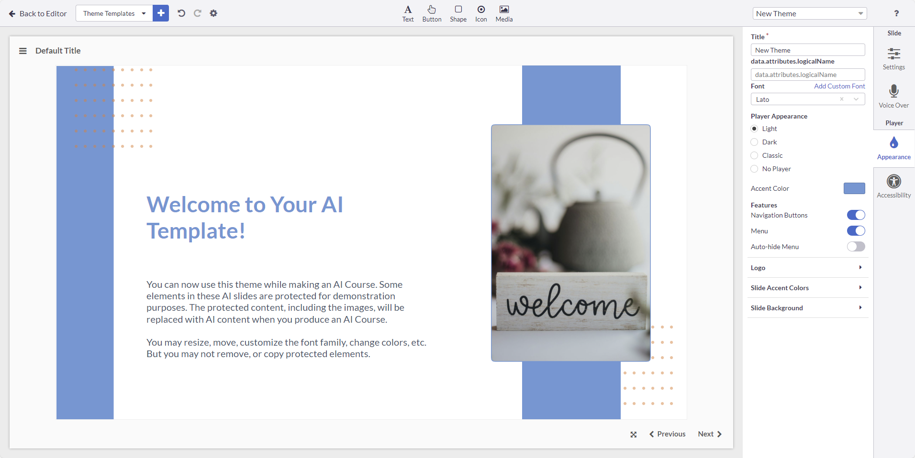Viewport: 915px width, 458px height.
Task: Open the Accent Color swatch
Action: (x=854, y=188)
